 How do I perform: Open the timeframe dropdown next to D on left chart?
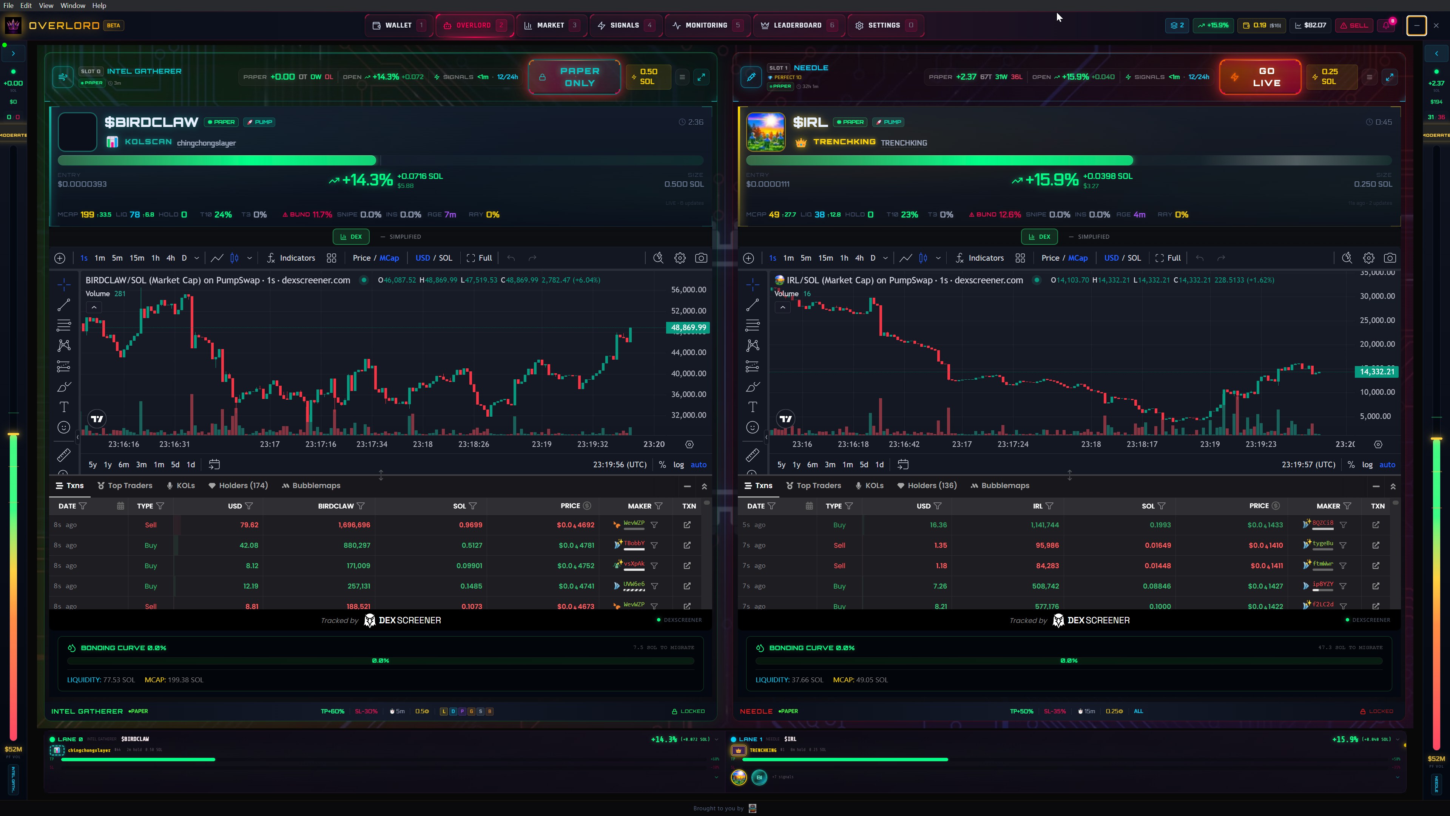(196, 257)
